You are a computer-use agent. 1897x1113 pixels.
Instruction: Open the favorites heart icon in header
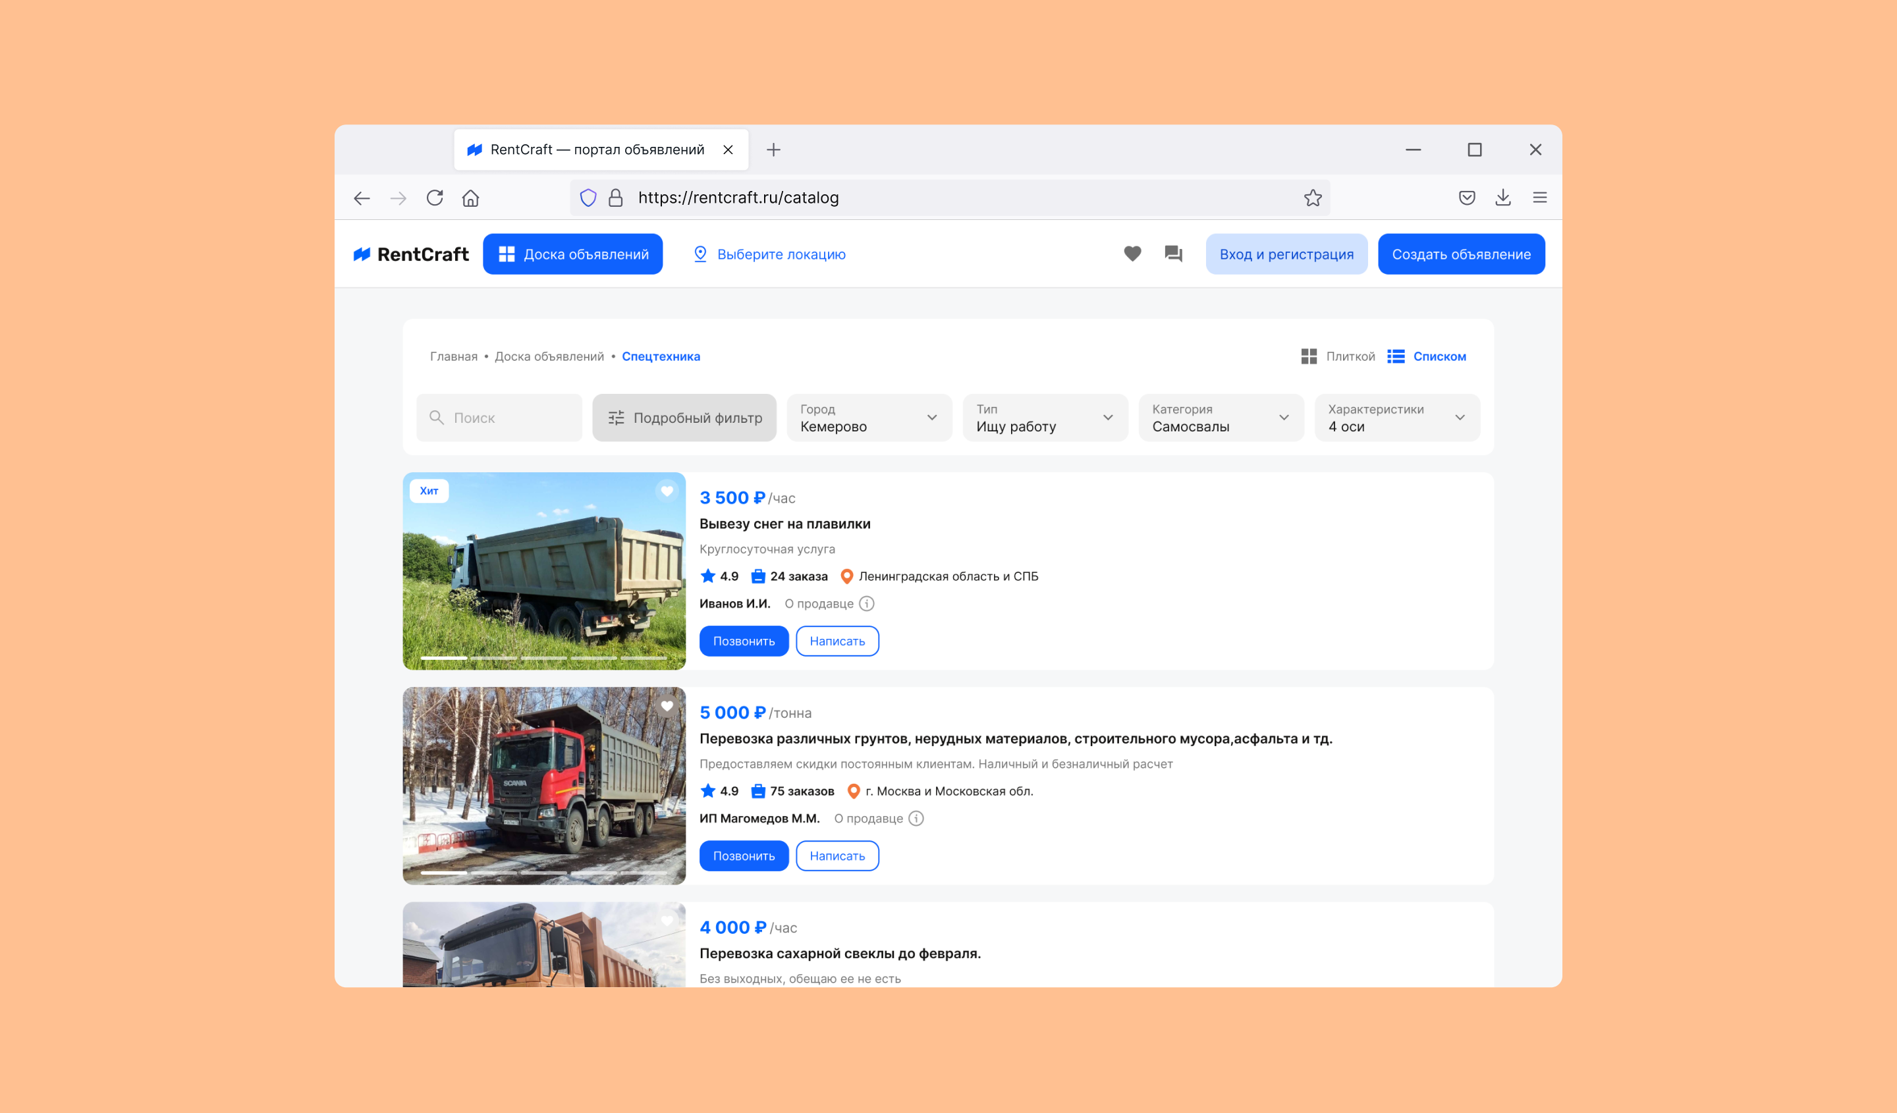(1132, 254)
